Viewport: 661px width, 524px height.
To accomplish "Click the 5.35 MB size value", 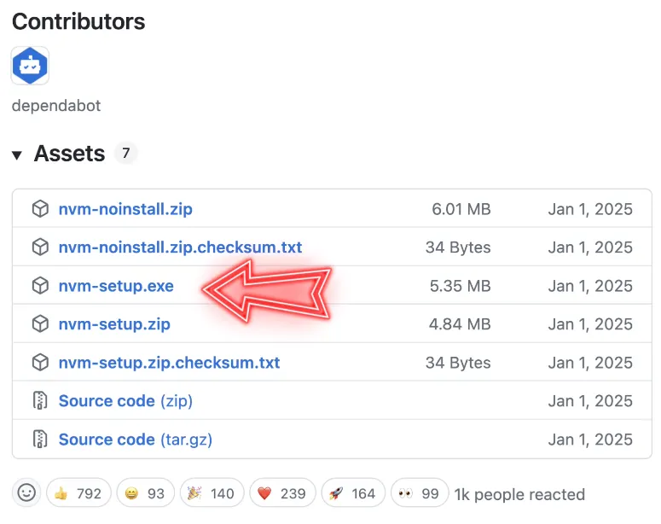I will click(460, 286).
